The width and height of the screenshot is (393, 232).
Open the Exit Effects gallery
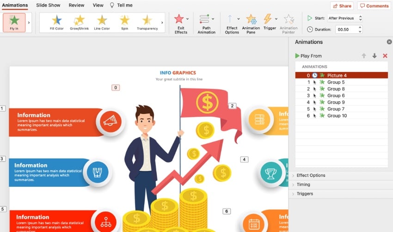[181, 24]
